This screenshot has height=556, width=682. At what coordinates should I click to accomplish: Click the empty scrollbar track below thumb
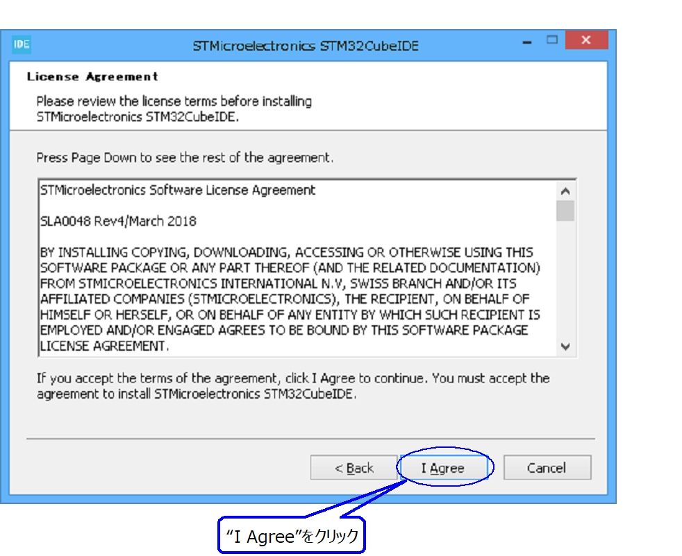click(x=565, y=284)
